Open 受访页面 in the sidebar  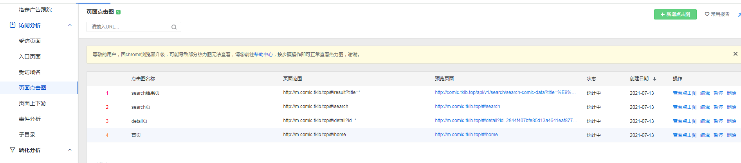[x=30, y=41]
